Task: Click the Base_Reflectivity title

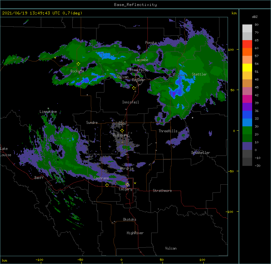Action: pos(135,5)
